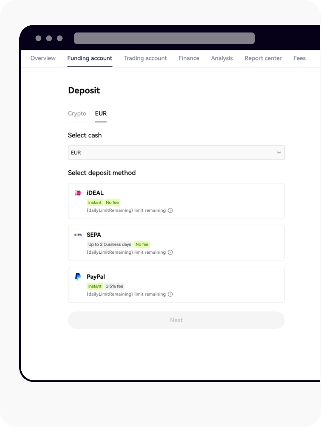Open the Finance tab

[x=189, y=58]
